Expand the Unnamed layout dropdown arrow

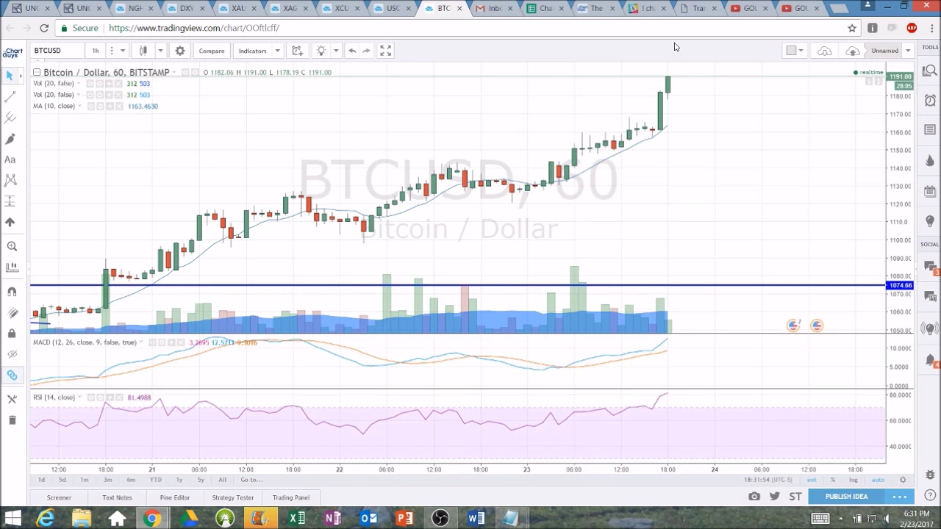(x=908, y=51)
